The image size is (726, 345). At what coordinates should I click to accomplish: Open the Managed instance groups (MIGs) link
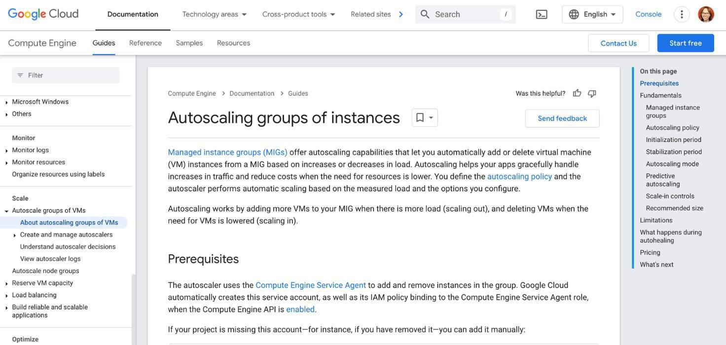[227, 152]
